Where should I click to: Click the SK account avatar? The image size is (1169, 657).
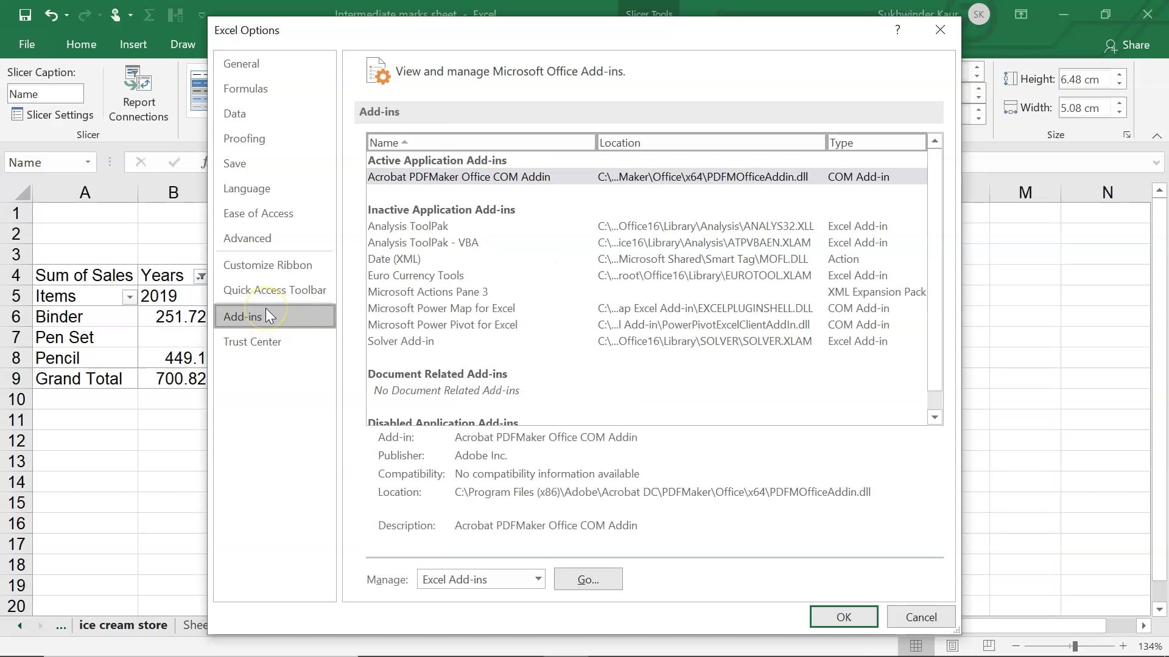coord(979,15)
